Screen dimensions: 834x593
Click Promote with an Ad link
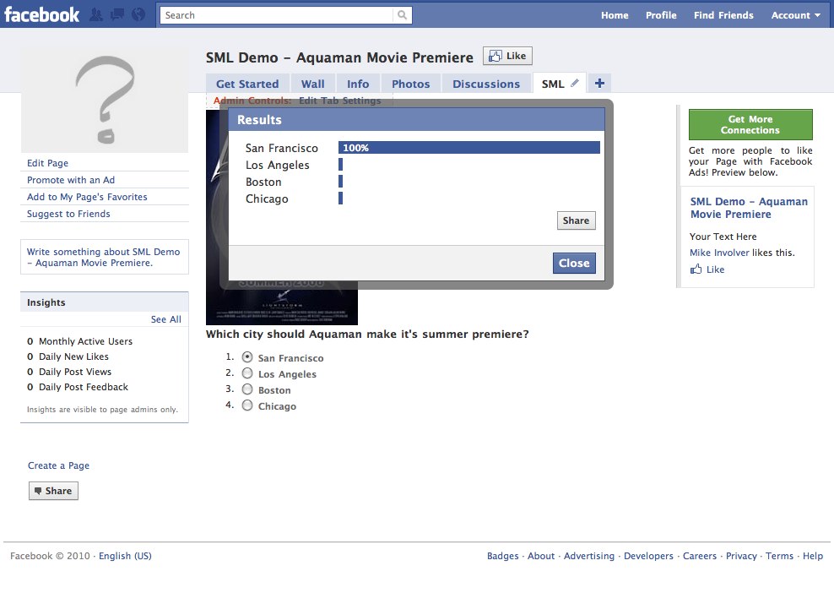click(x=71, y=180)
